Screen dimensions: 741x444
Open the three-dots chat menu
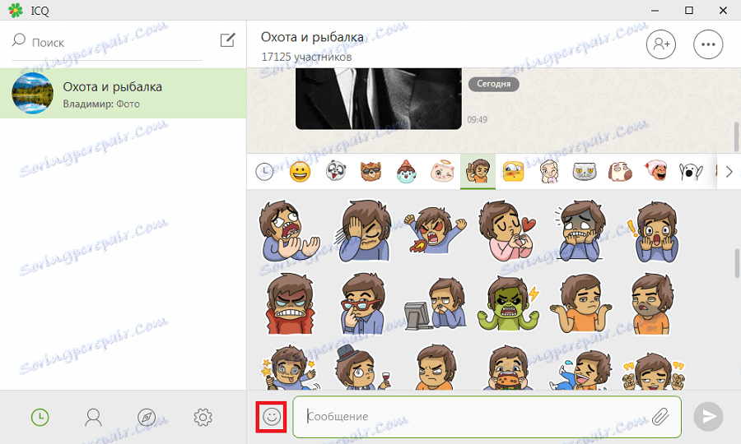708,44
